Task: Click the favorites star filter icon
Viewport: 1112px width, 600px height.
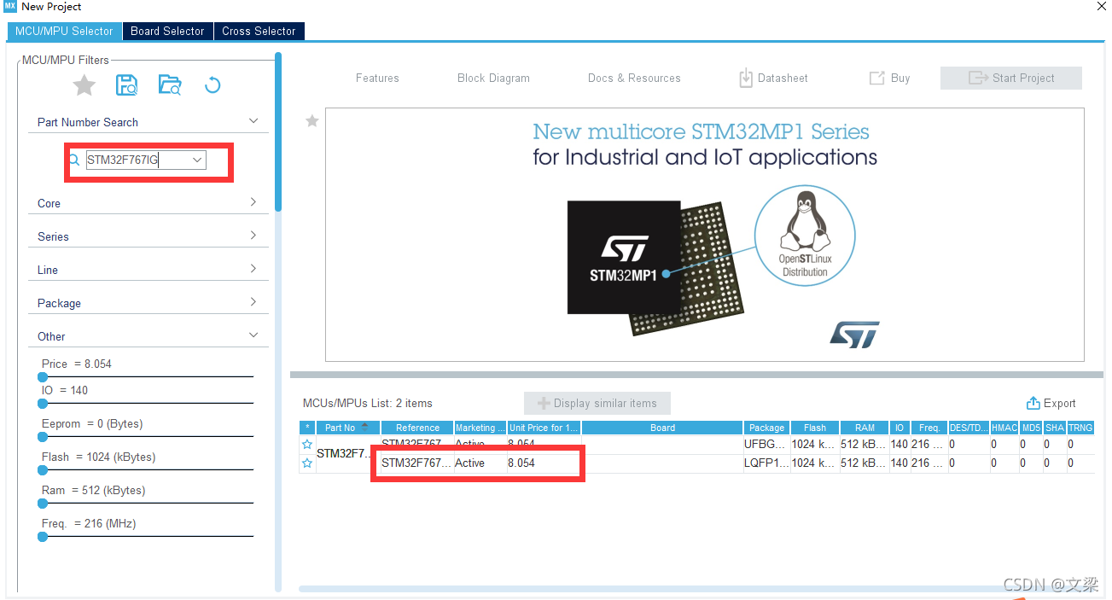Action: [84, 85]
